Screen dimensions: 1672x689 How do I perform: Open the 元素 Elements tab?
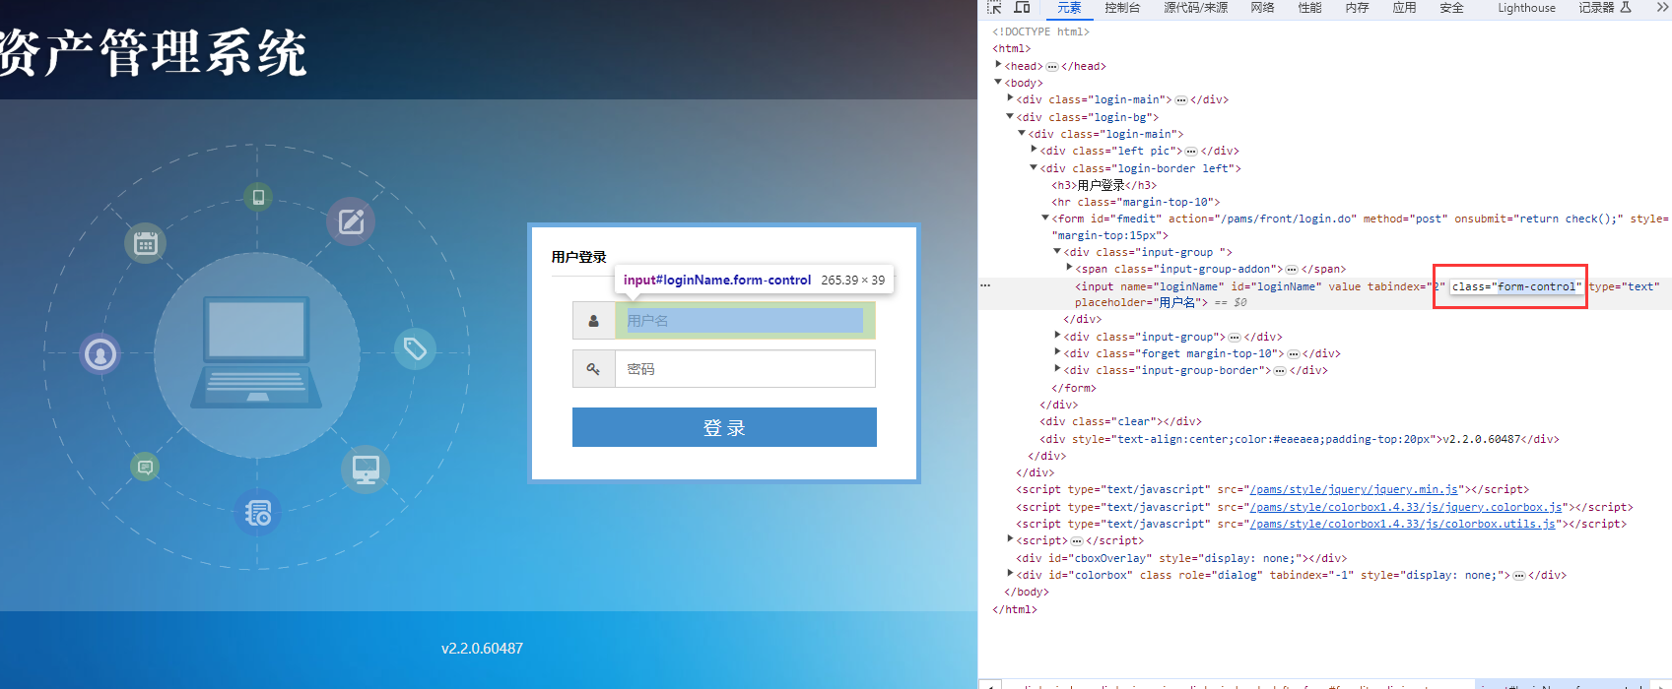(1069, 8)
